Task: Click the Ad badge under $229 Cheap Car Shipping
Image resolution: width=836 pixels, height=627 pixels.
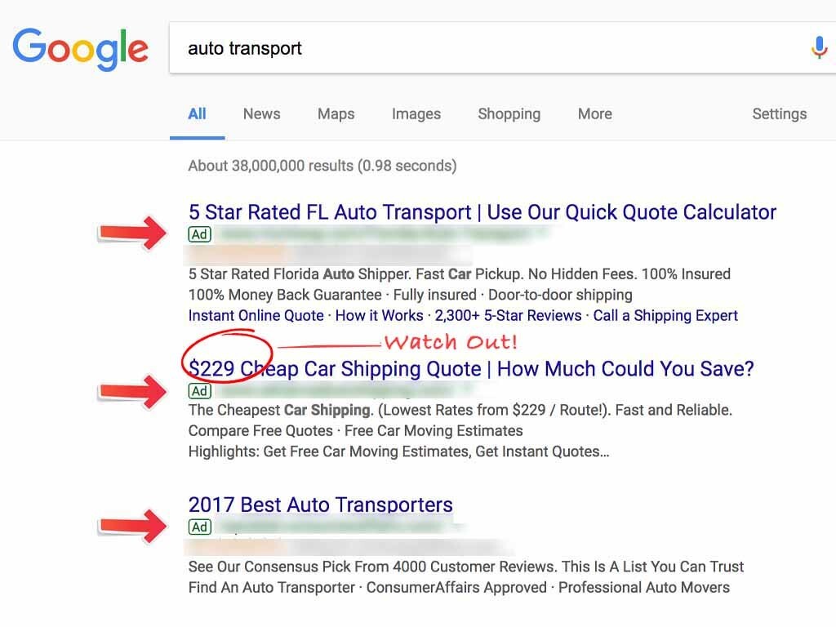Action: (200, 391)
